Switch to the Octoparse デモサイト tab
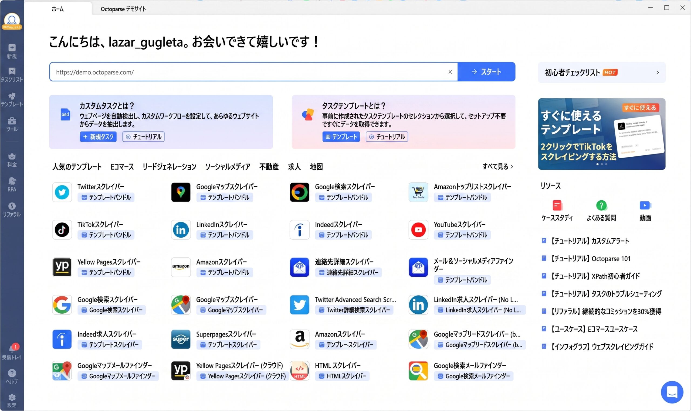This screenshot has height=411, width=691. coord(123,9)
